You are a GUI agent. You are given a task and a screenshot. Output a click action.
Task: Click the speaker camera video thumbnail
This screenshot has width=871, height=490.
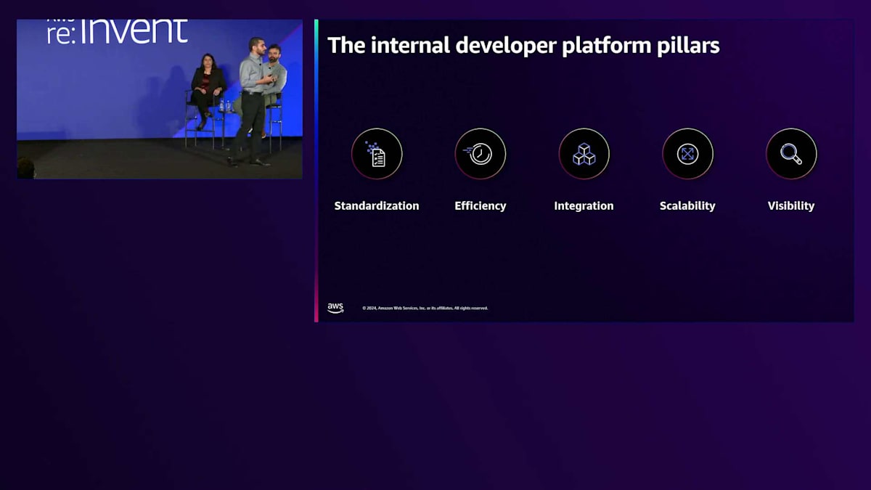(x=160, y=99)
